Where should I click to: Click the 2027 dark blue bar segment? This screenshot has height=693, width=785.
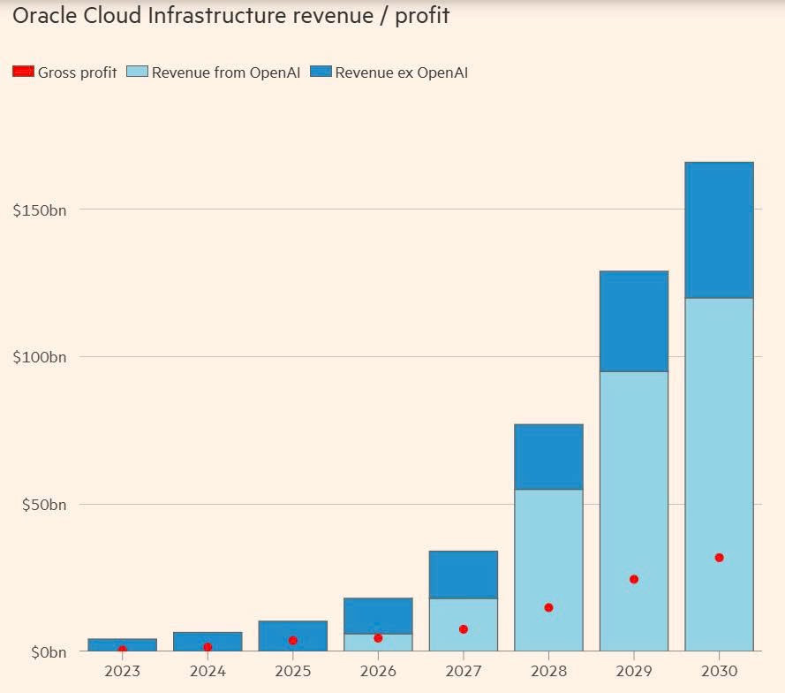pyautogui.click(x=464, y=575)
